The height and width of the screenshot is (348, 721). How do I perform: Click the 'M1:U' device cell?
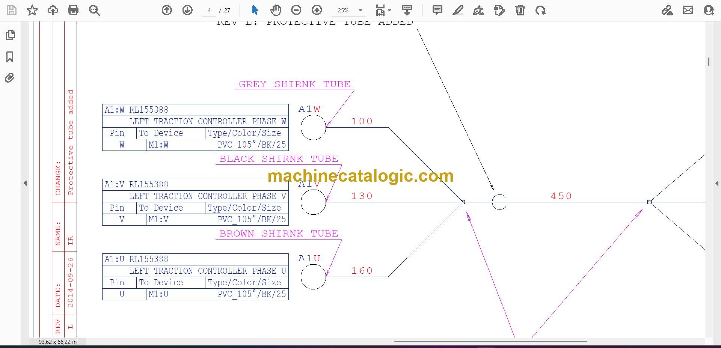pos(180,294)
